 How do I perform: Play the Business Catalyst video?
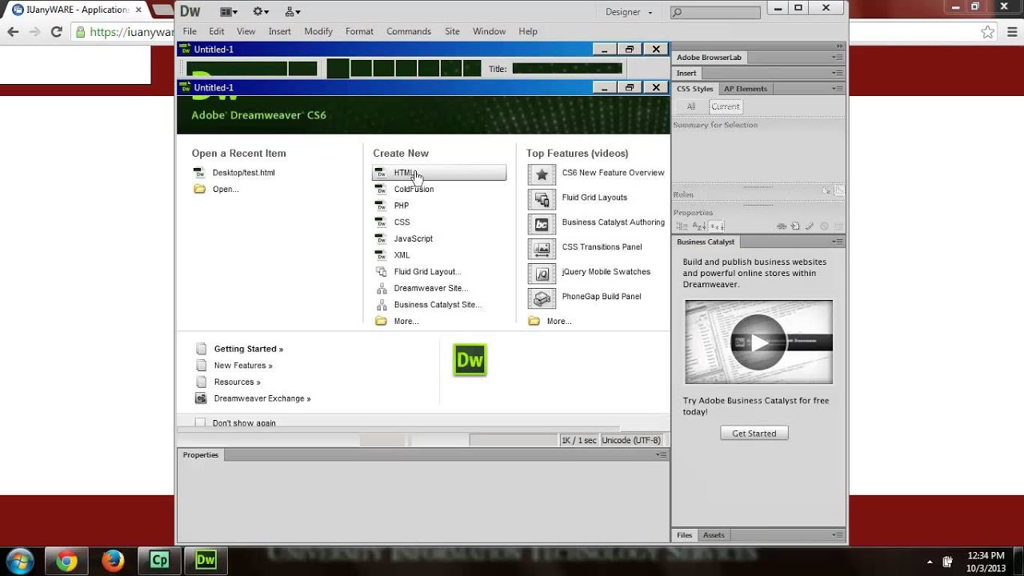tap(758, 342)
